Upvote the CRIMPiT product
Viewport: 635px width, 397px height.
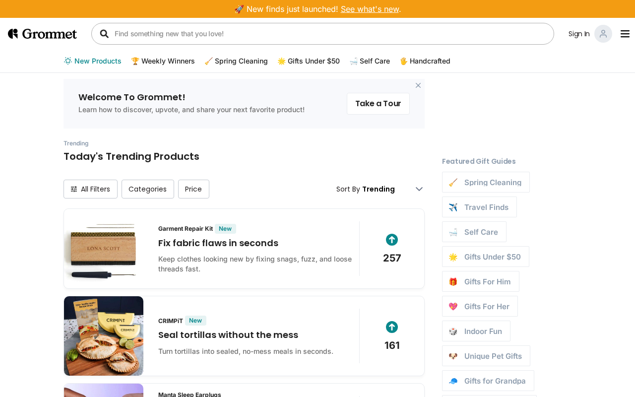(391, 328)
